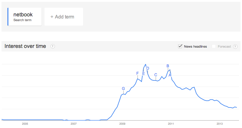Select news headline marker F
242x128 pixels.
click(x=137, y=74)
